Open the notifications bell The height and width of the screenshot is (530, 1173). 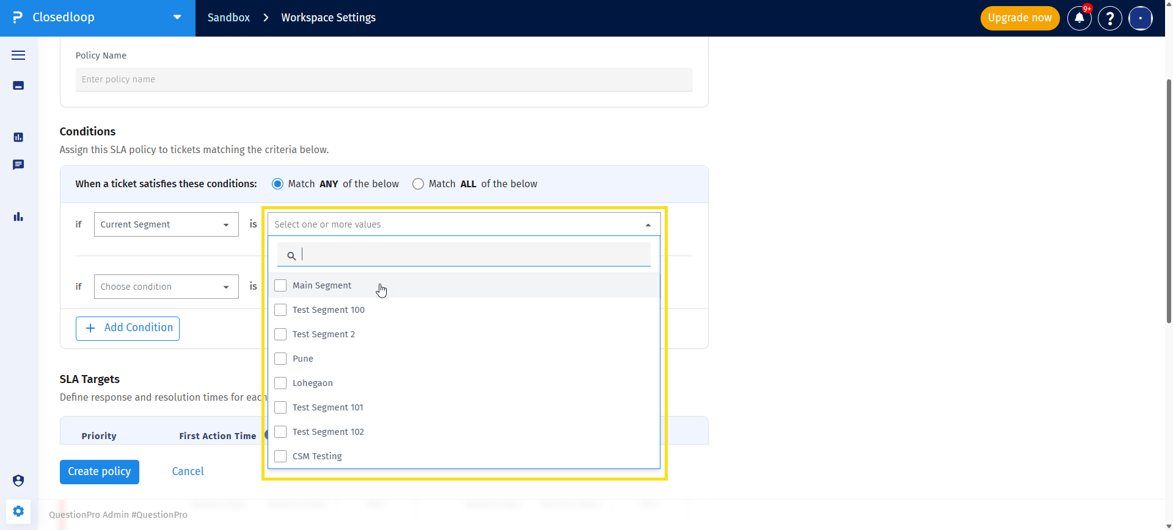[x=1080, y=18]
